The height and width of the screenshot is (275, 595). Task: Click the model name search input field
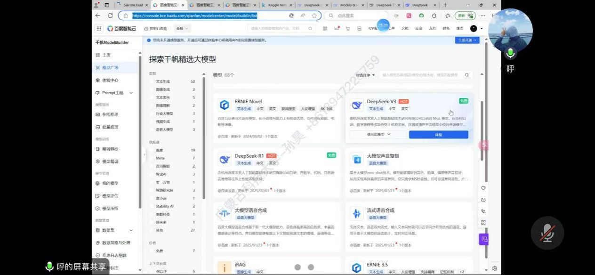coord(419,75)
